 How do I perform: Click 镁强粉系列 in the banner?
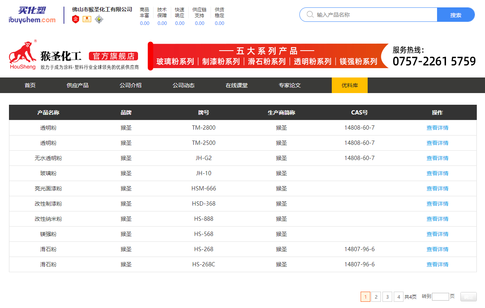point(358,62)
